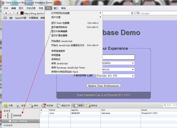The height and width of the screenshot is (128, 177).
Task: Select the page_settings table
Action: pos(21,121)
